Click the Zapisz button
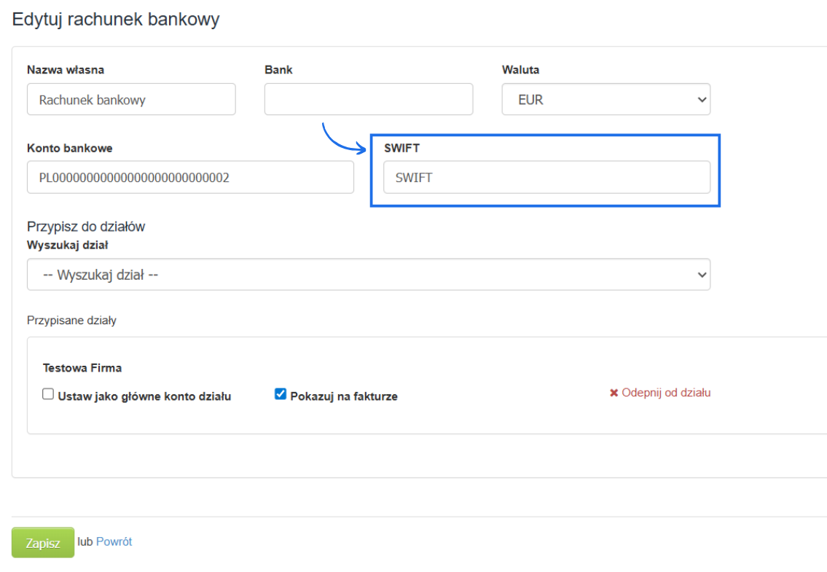Screen dimensions: 827x572 pos(43,543)
